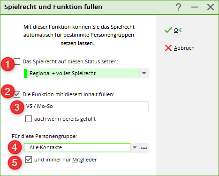Click the red number 3 marker
219x176 pixels.
(17, 107)
